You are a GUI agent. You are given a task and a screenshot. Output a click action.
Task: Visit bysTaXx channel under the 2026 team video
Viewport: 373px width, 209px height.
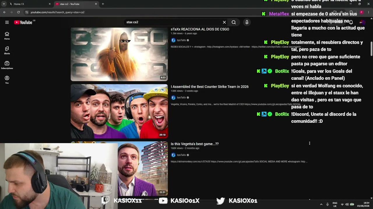click(x=181, y=98)
